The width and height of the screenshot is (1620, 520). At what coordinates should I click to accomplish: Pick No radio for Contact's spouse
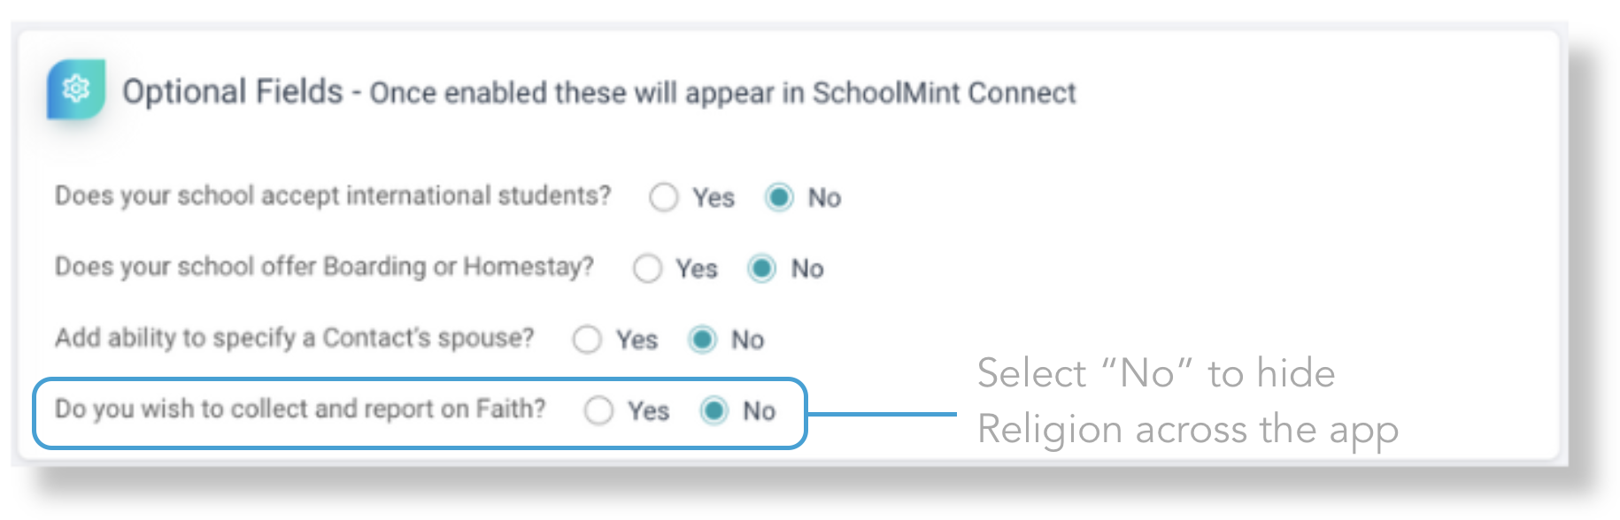coord(702,340)
